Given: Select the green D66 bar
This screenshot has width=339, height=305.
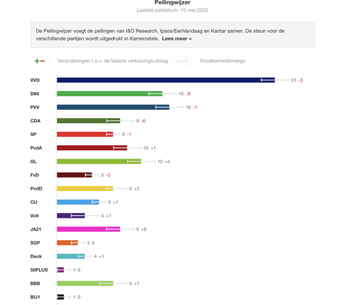Looking at the screenshot, I should pyautogui.click(x=109, y=94).
